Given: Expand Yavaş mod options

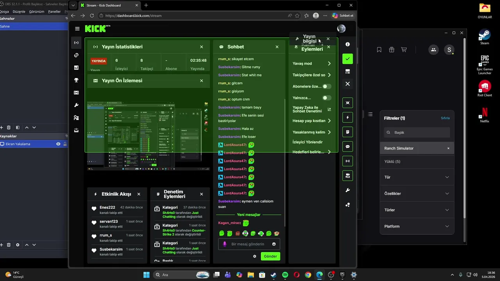Looking at the screenshot, I should click(x=329, y=64).
